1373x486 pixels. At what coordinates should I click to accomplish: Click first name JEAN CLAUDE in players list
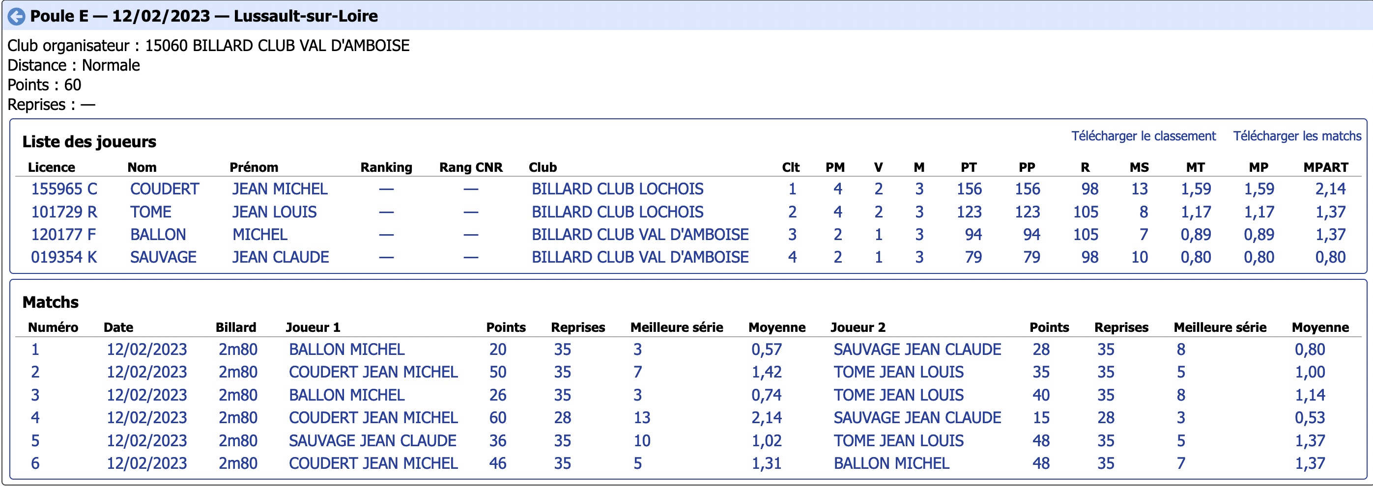point(281,257)
